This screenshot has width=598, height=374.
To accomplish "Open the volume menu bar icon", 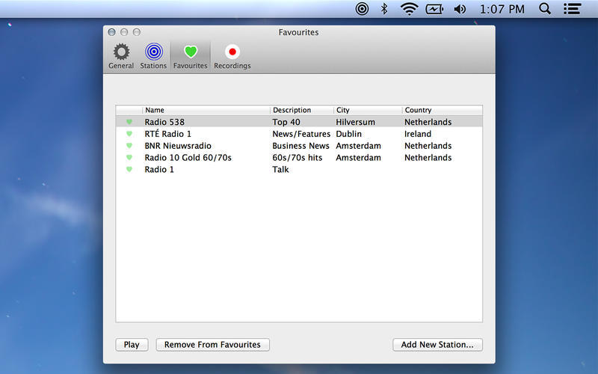I will pyautogui.click(x=460, y=9).
